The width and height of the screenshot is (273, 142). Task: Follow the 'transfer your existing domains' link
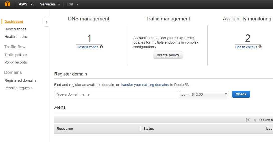pos(145,85)
